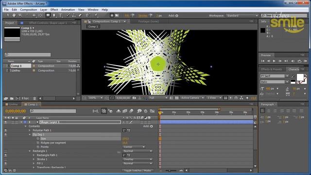Click the timeline search field
This screenshot has width=311, height=175.
53,111
